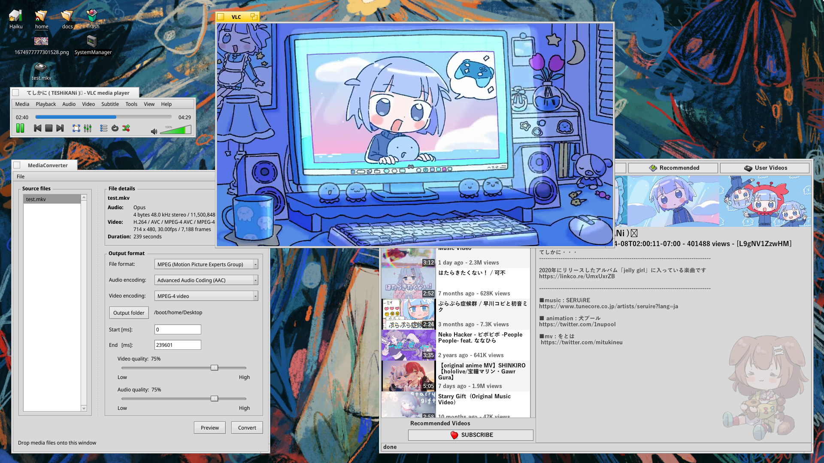Toggle VLC loop mode icon

click(115, 128)
